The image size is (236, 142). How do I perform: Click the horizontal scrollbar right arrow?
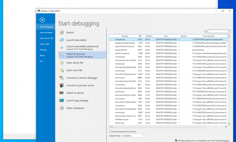pyautogui.click(x=226, y=127)
